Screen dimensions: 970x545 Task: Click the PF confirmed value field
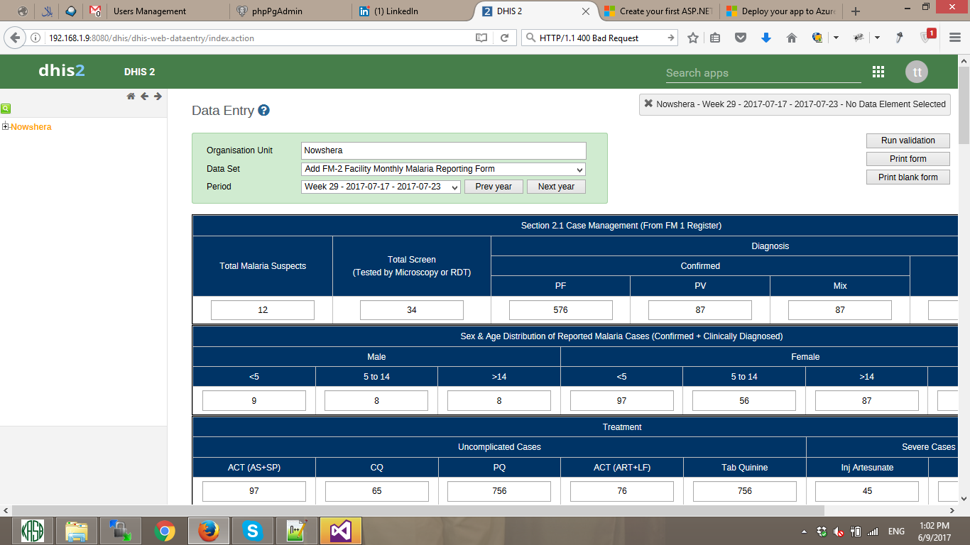pos(561,310)
